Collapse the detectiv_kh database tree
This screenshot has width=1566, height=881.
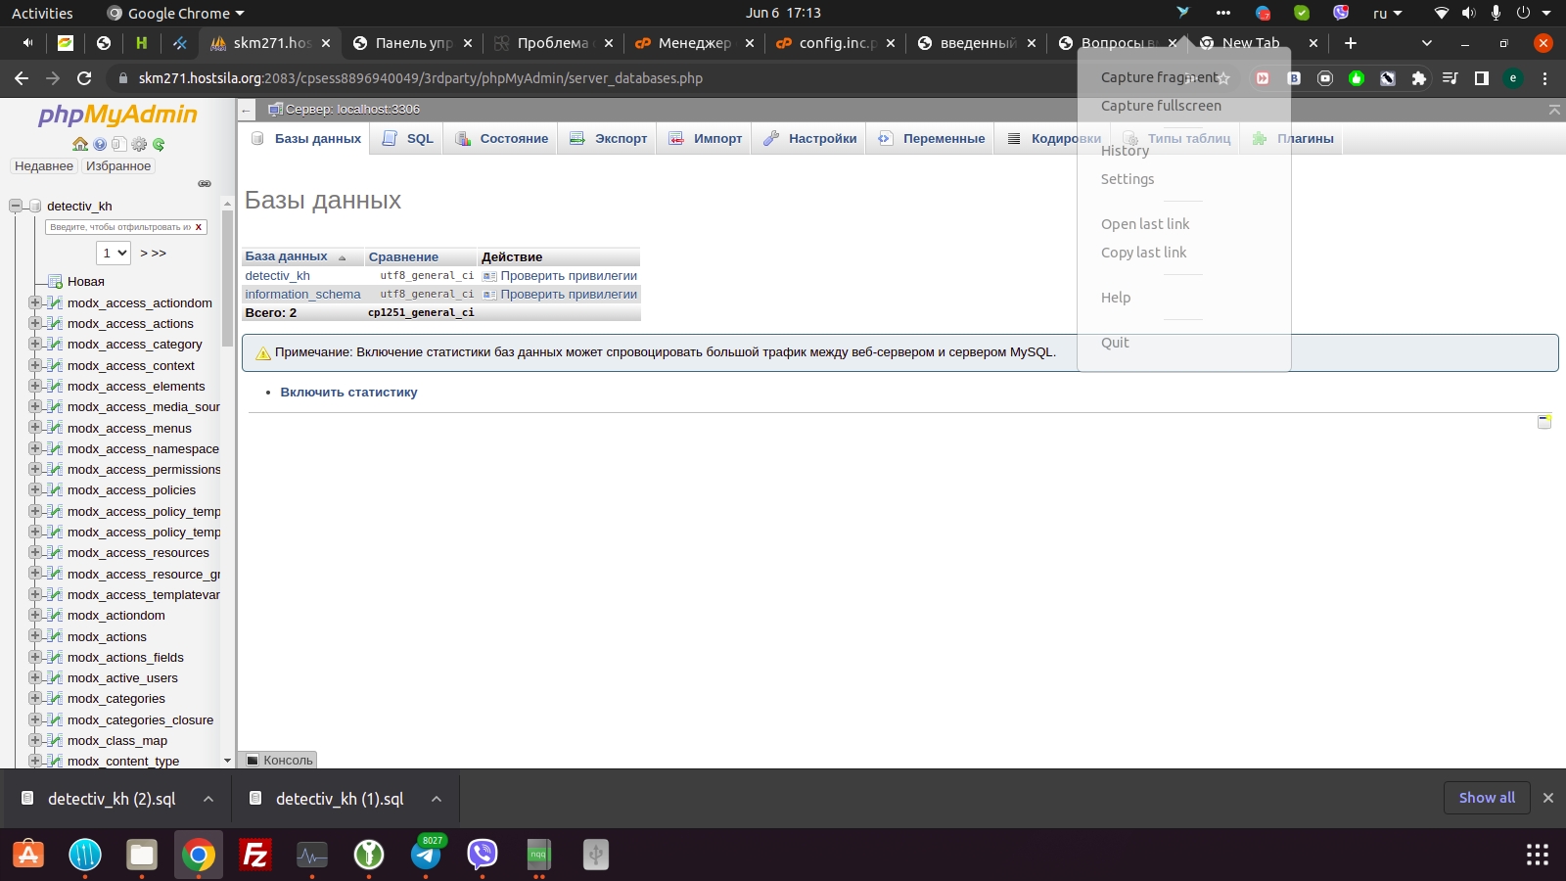point(16,206)
